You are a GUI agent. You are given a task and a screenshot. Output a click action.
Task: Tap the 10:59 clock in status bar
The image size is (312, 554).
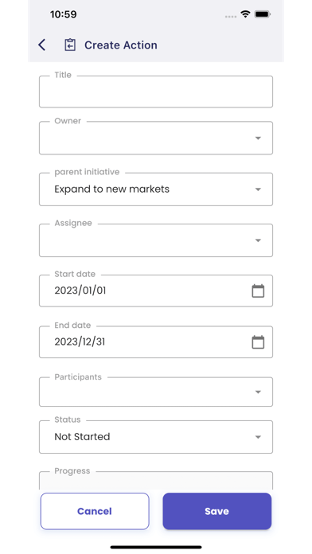coord(63,14)
